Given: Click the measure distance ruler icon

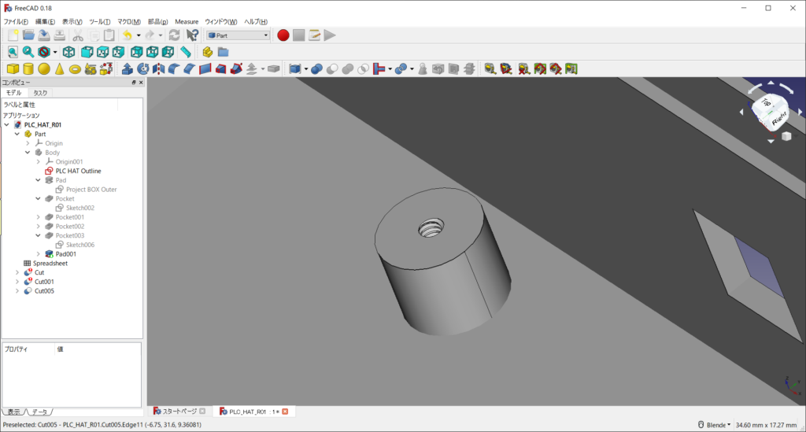Looking at the screenshot, I should (x=186, y=52).
